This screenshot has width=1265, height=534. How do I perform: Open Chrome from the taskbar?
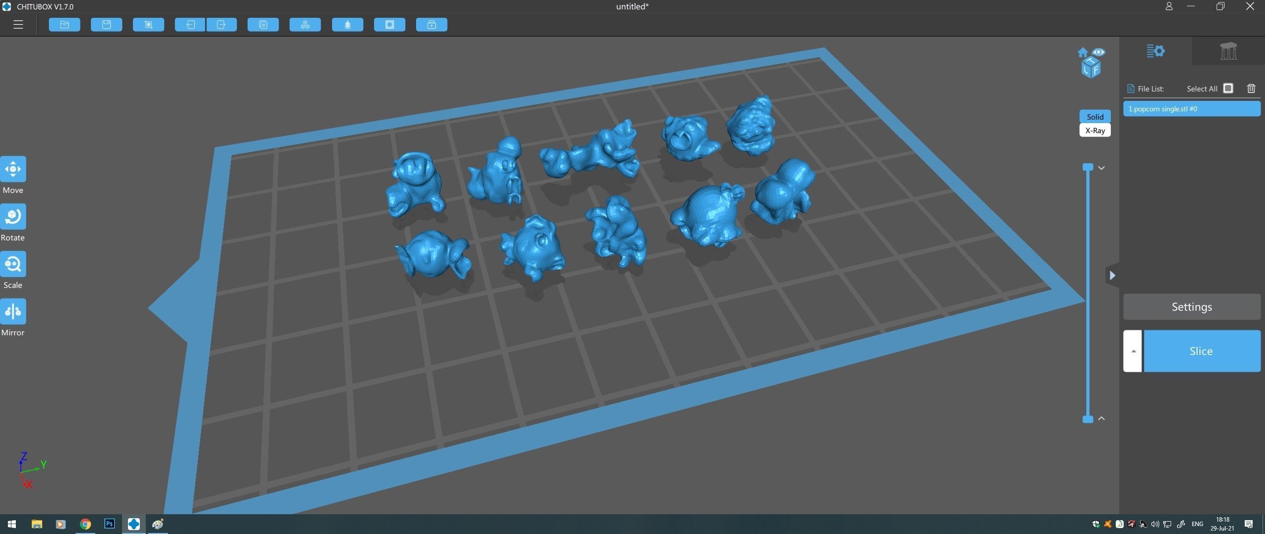pos(85,524)
